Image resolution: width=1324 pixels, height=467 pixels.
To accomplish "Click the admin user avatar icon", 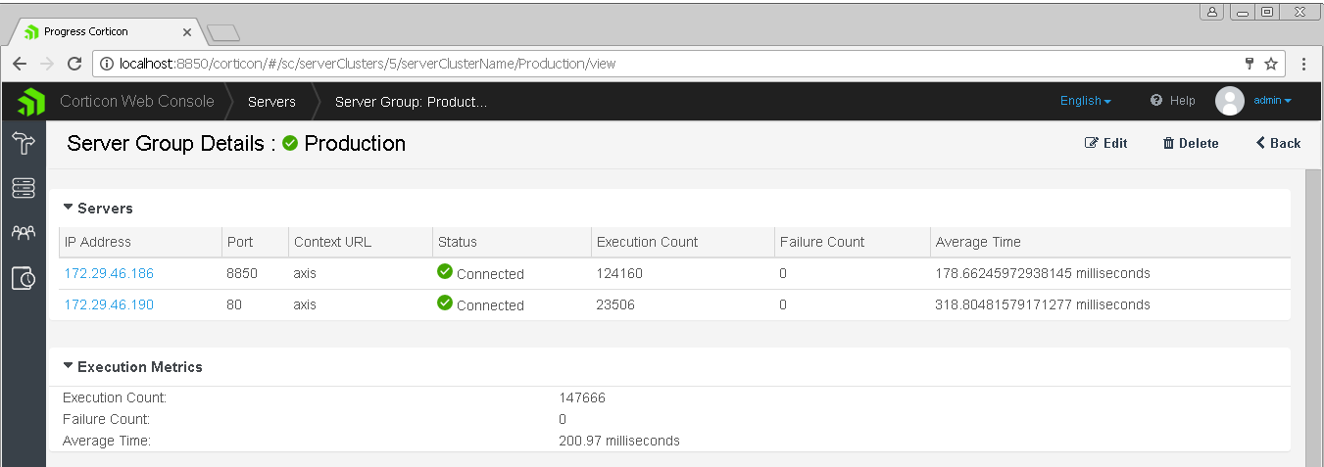I will click(x=1229, y=101).
